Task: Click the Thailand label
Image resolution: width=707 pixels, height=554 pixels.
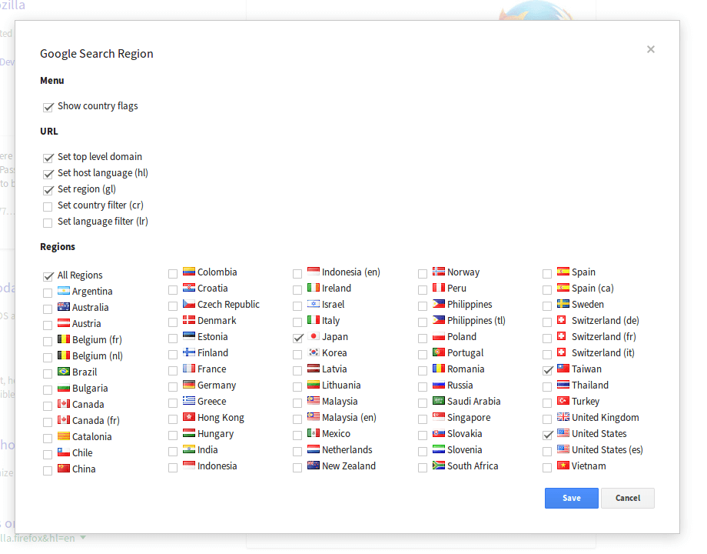Action: 590,385
